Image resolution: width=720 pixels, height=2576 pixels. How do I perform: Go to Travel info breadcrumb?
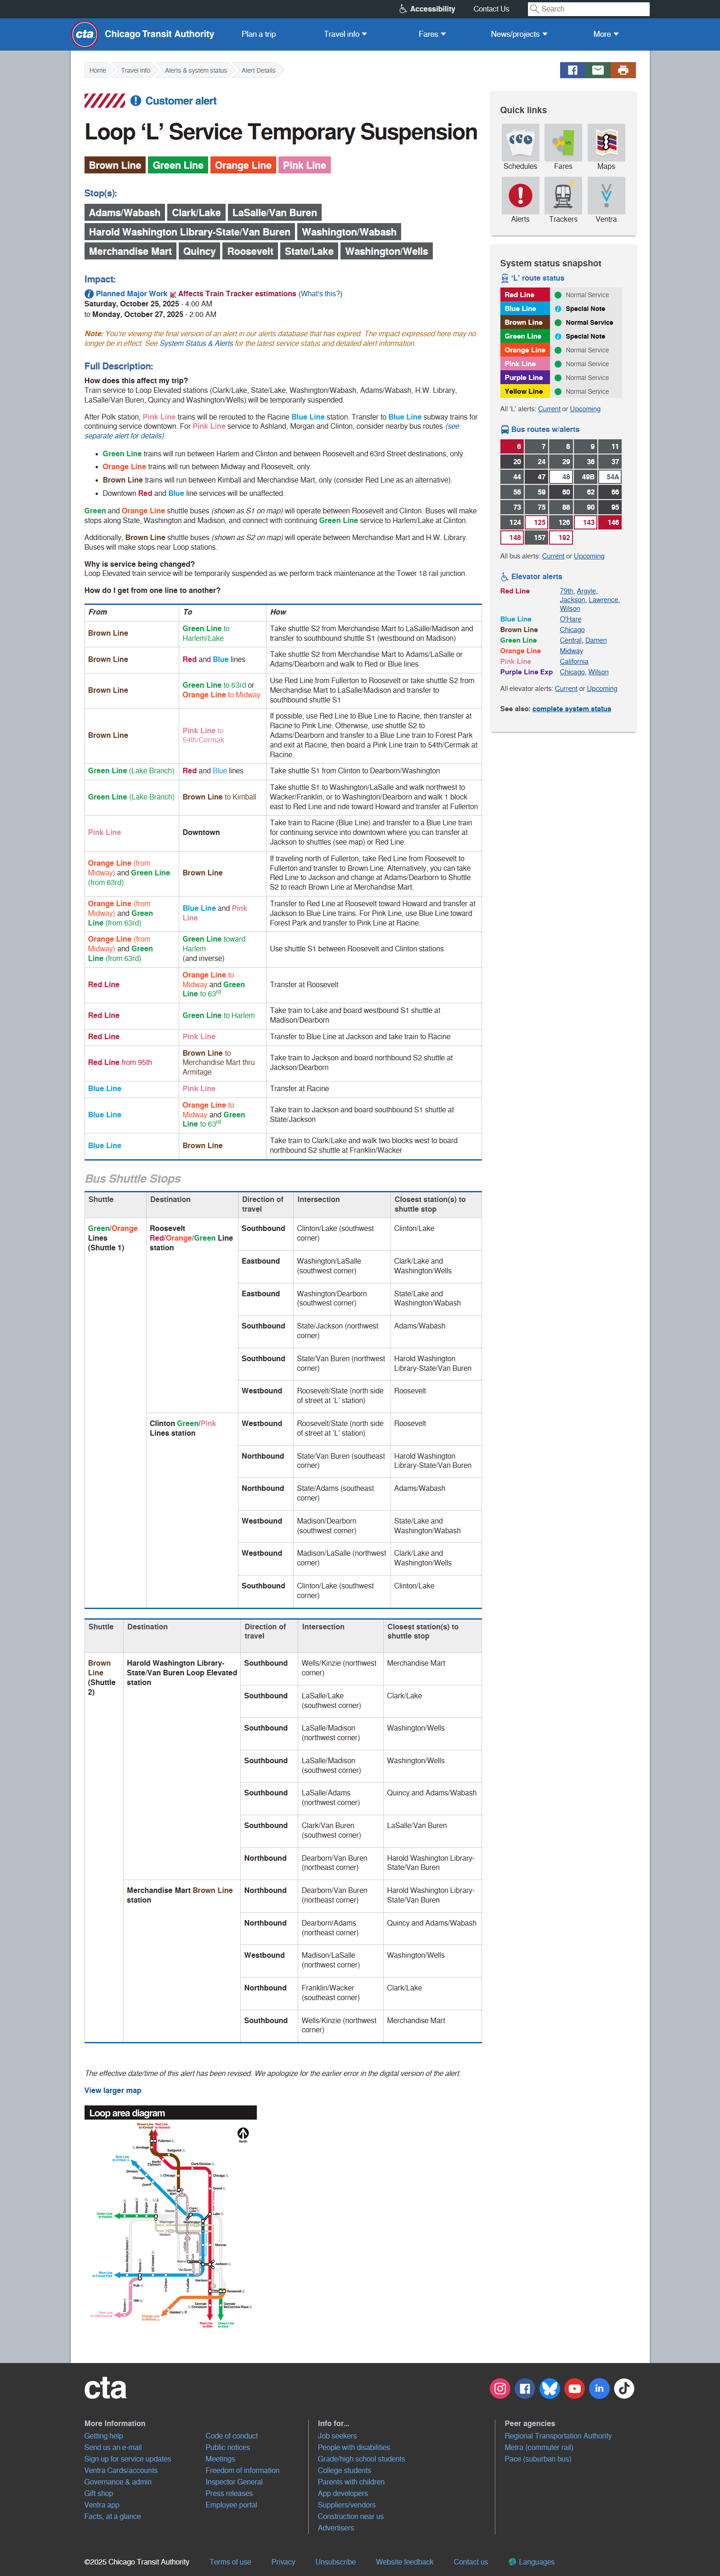click(136, 70)
